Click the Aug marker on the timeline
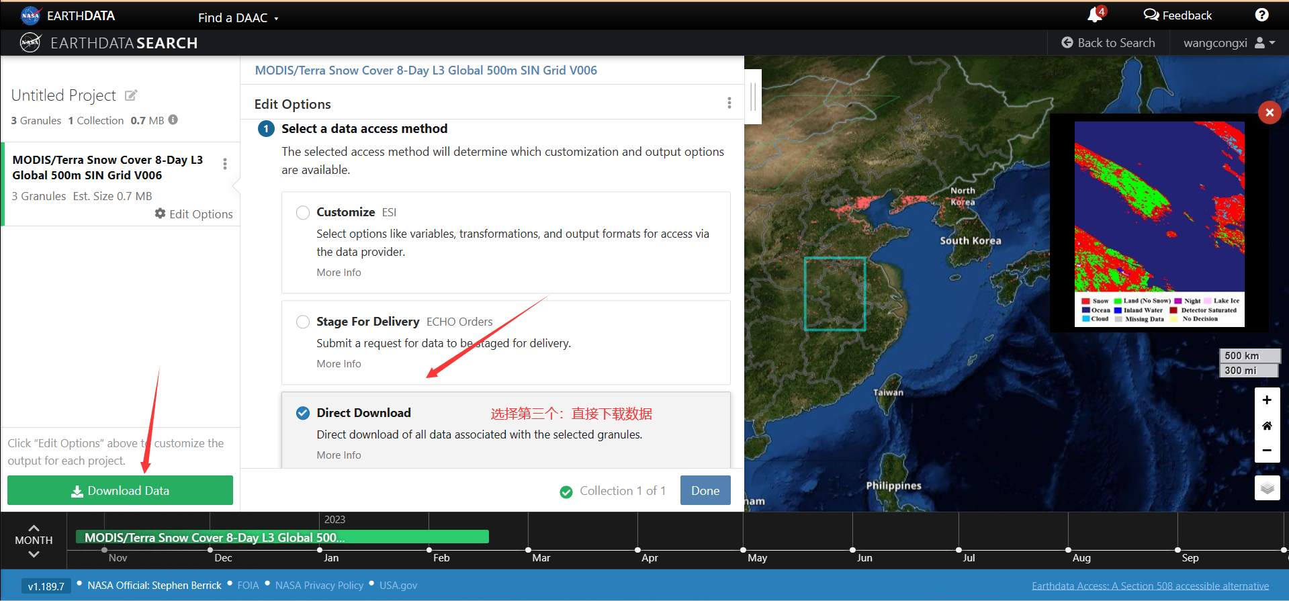This screenshot has width=1289, height=601. pyautogui.click(x=1081, y=557)
